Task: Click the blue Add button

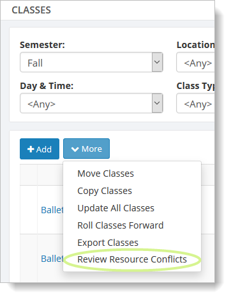Action: click(x=40, y=149)
